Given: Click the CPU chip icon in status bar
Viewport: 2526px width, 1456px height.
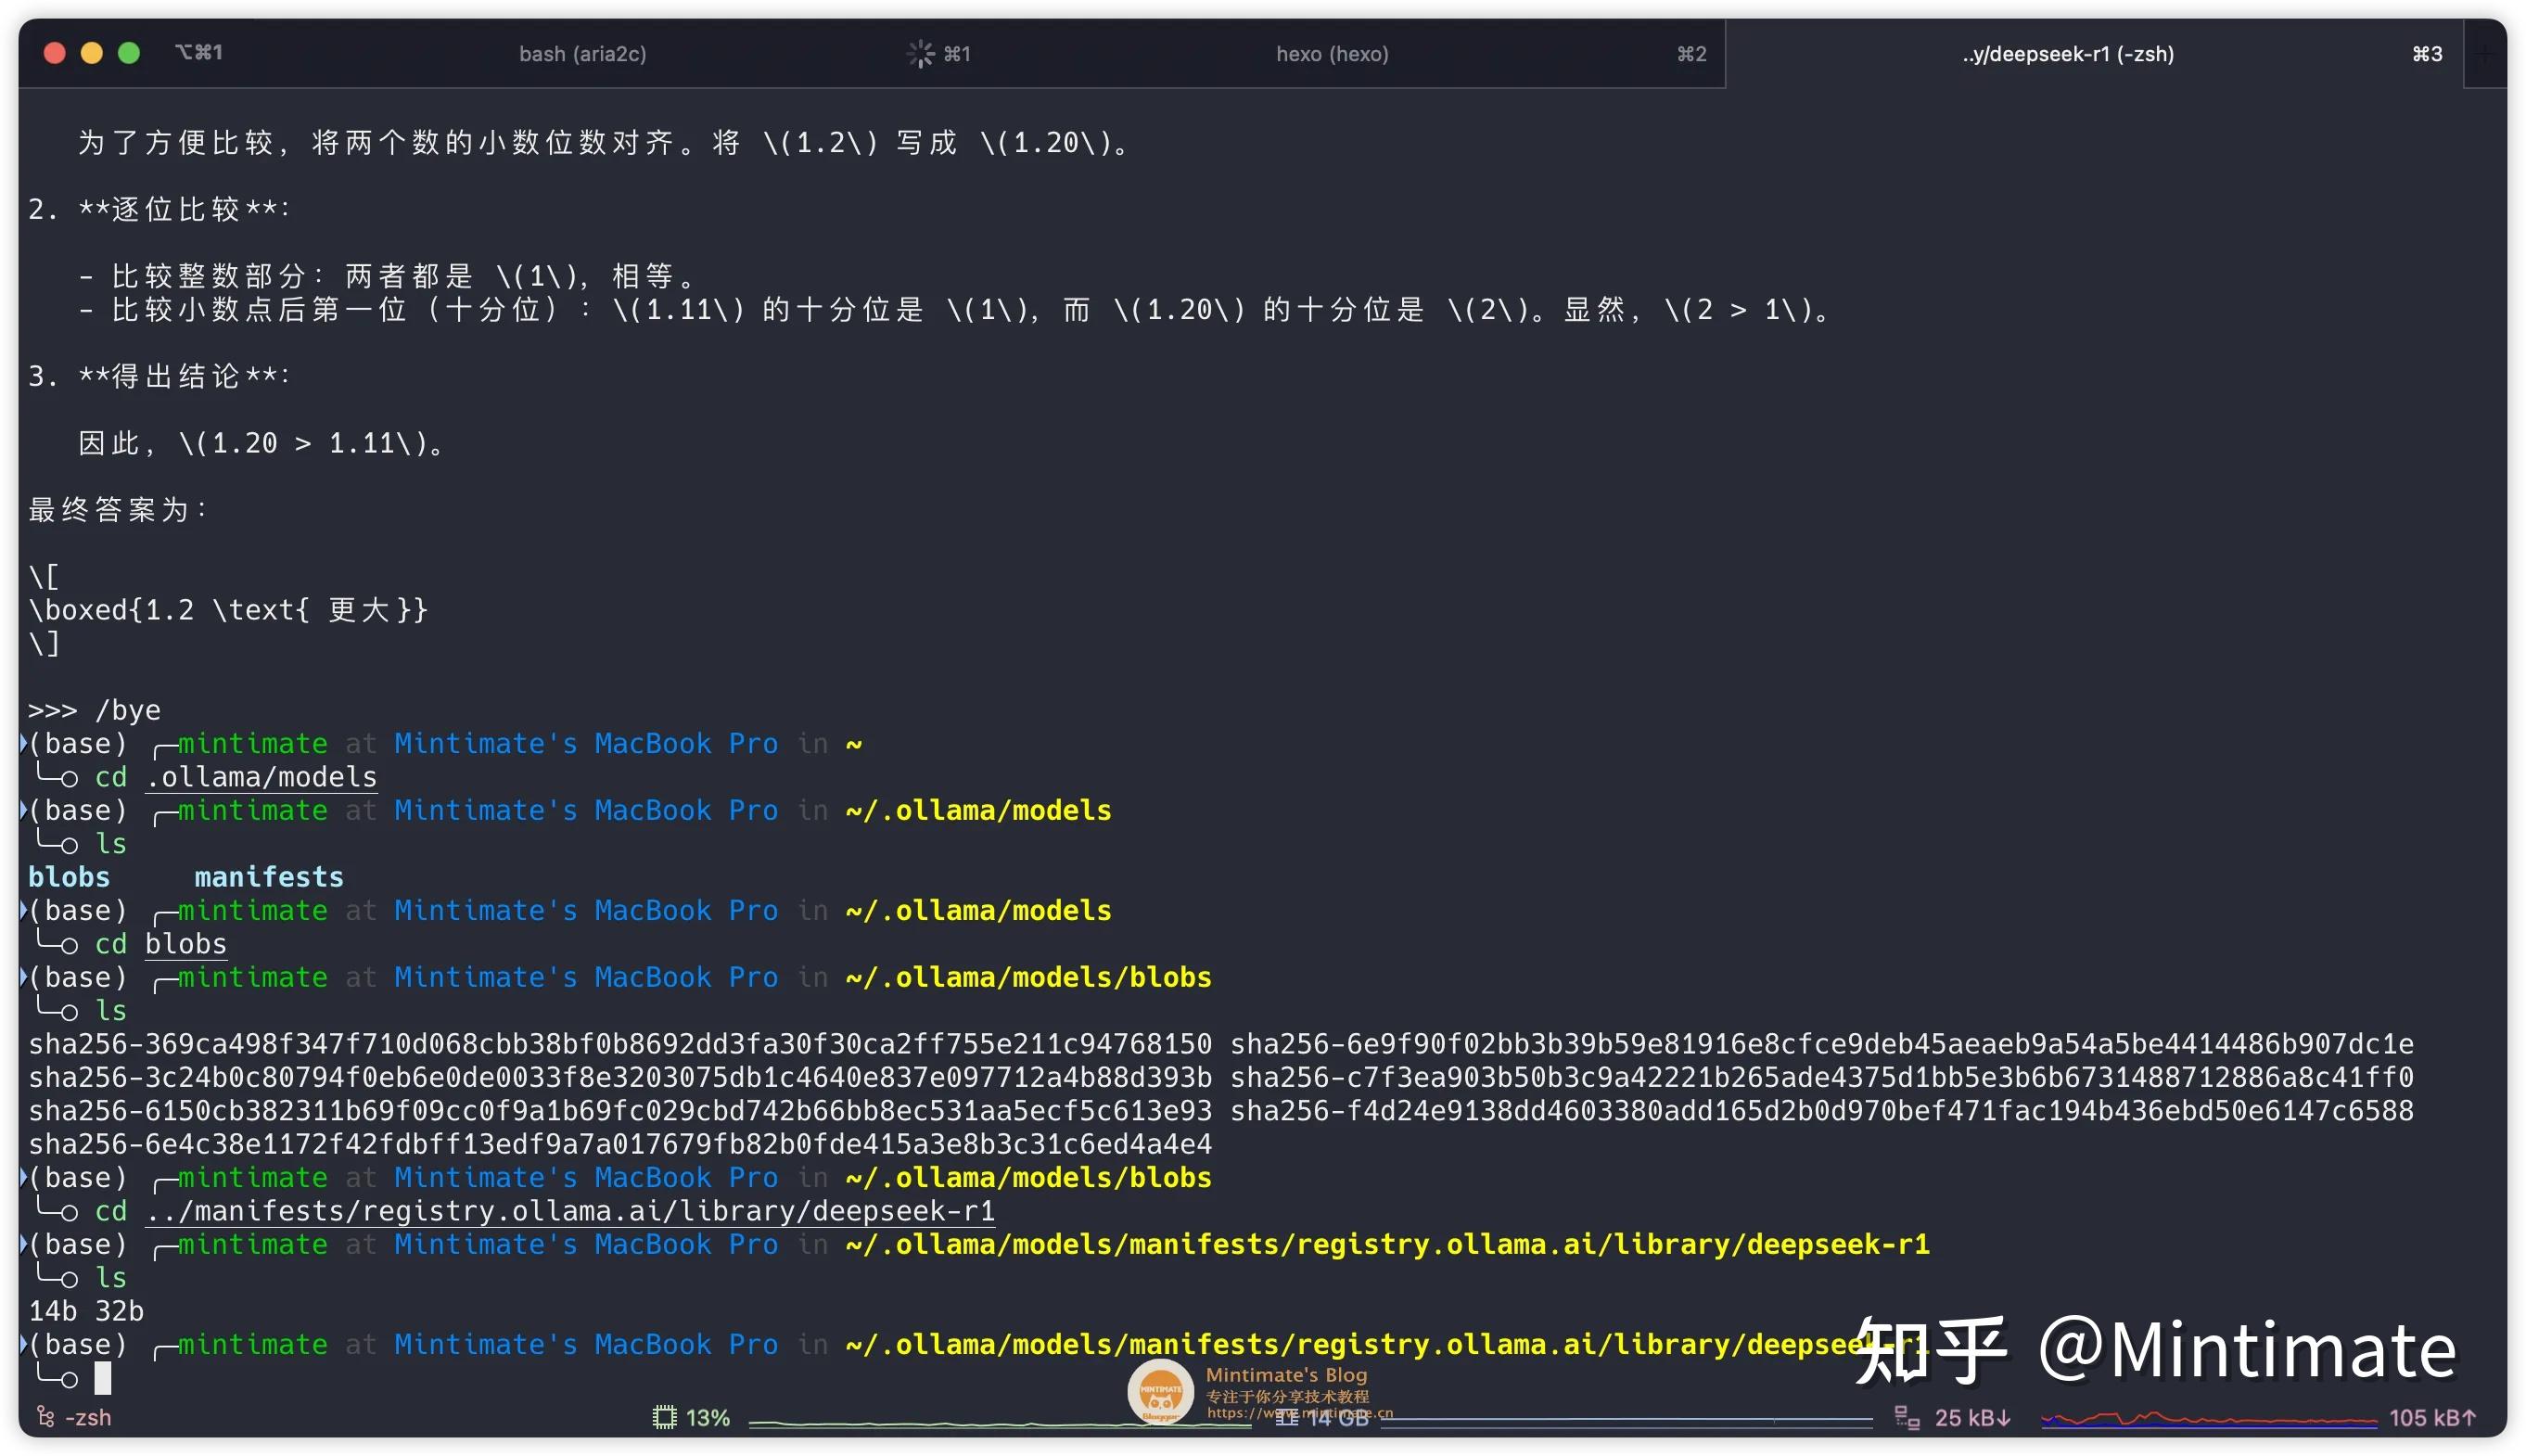Looking at the screenshot, I should pyautogui.click(x=663, y=1417).
